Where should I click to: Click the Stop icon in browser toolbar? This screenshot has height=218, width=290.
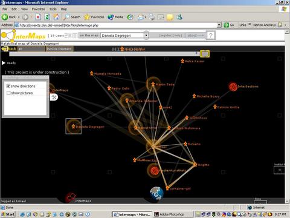(x=38, y=17)
